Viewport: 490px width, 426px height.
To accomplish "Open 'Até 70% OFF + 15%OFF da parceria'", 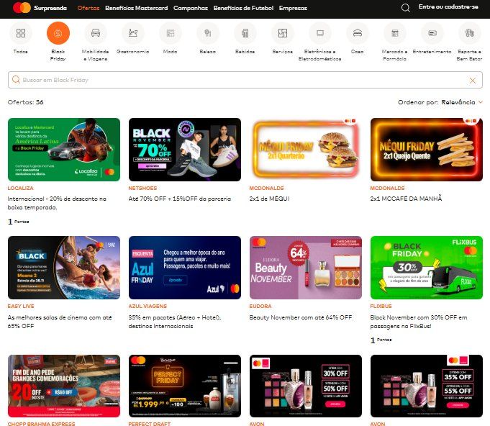I will click(x=180, y=199).
